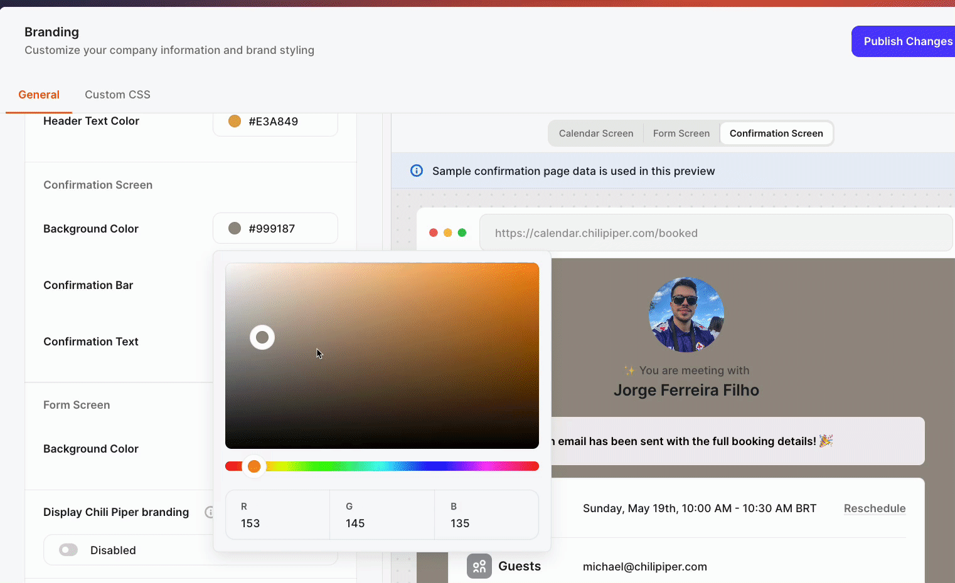
Task: Click the preview URL bar calendar.chilipiper.com/booked
Action: tap(716, 233)
